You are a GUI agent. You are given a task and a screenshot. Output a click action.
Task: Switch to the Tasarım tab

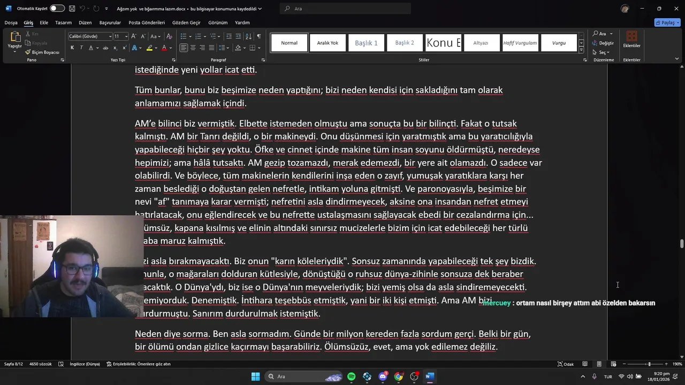(x=63, y=22)
